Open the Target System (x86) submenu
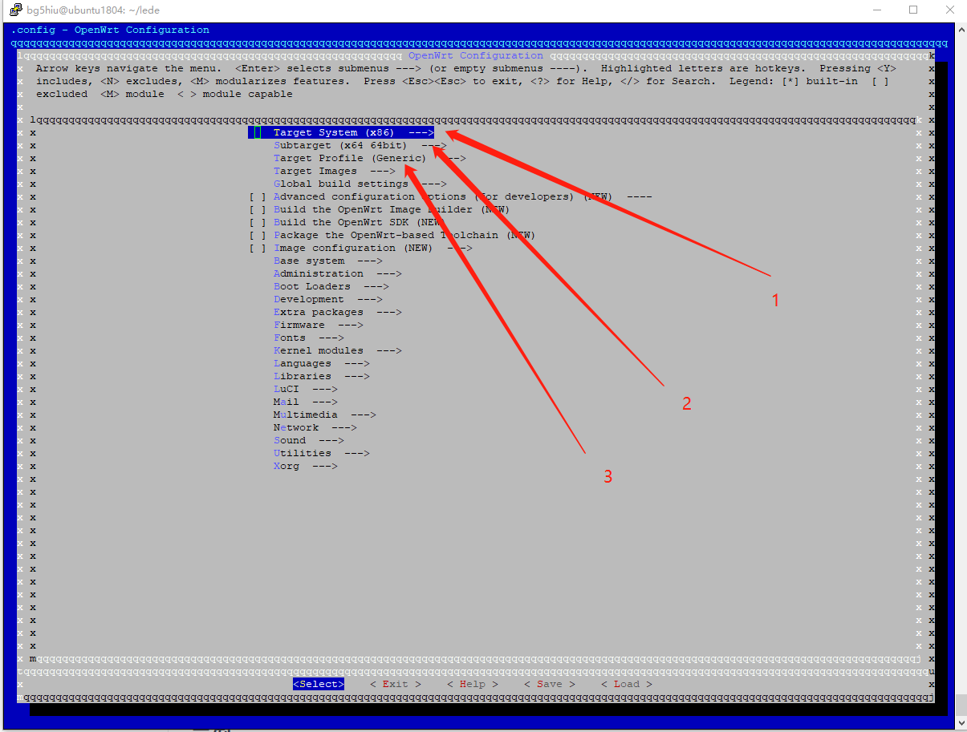The width and height of the screenshot is (967, 732). (341, 133)
